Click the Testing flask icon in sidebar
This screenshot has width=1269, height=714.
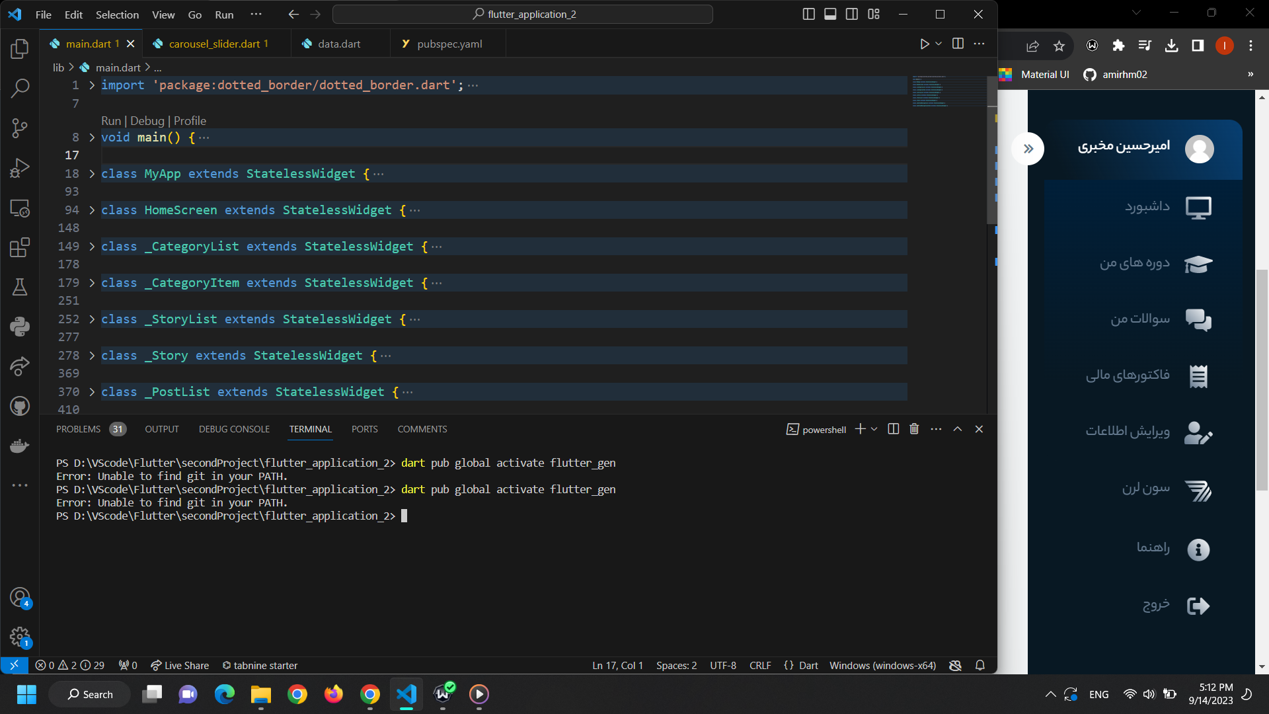pyautogui.click(x=20, y=288)
